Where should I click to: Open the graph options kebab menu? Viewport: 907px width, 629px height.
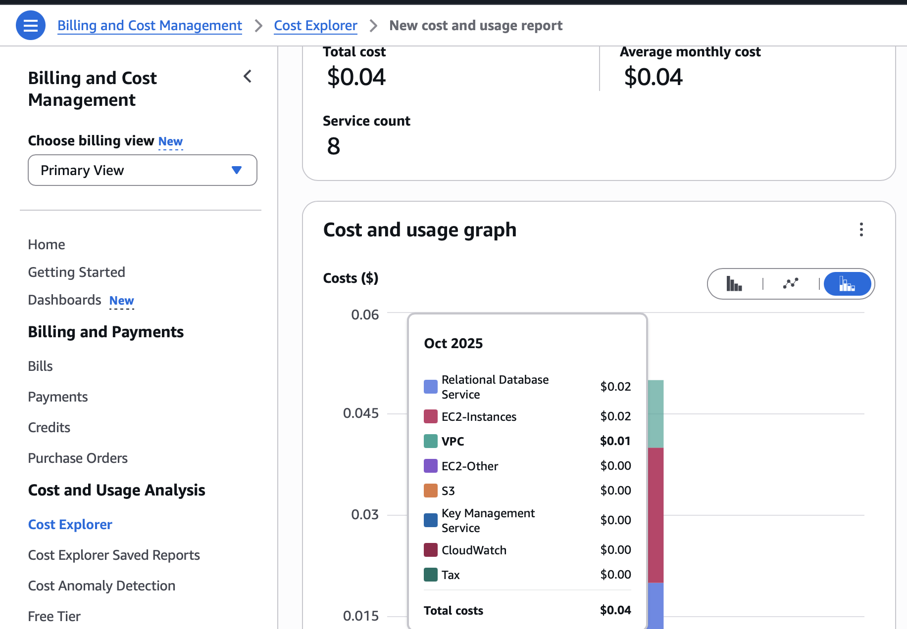click(861, 229)
